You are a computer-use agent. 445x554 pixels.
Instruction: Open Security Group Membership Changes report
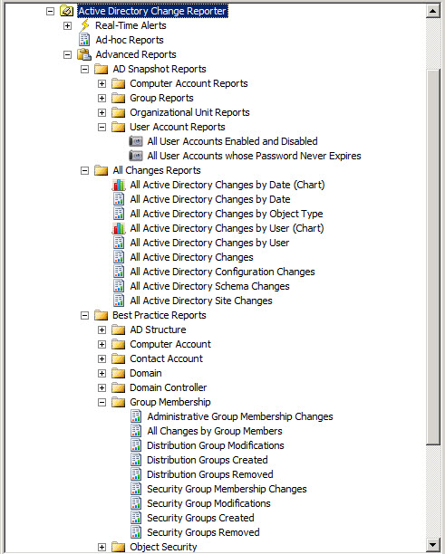pyautogui.click(x=227, y=489)
